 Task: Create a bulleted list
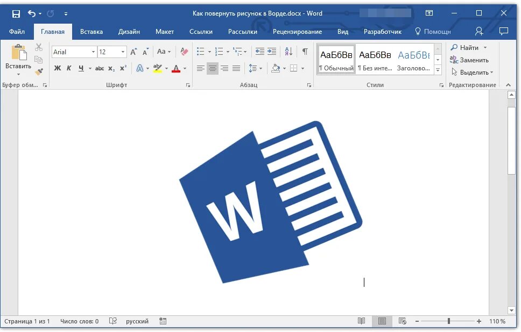pos(200,52)
